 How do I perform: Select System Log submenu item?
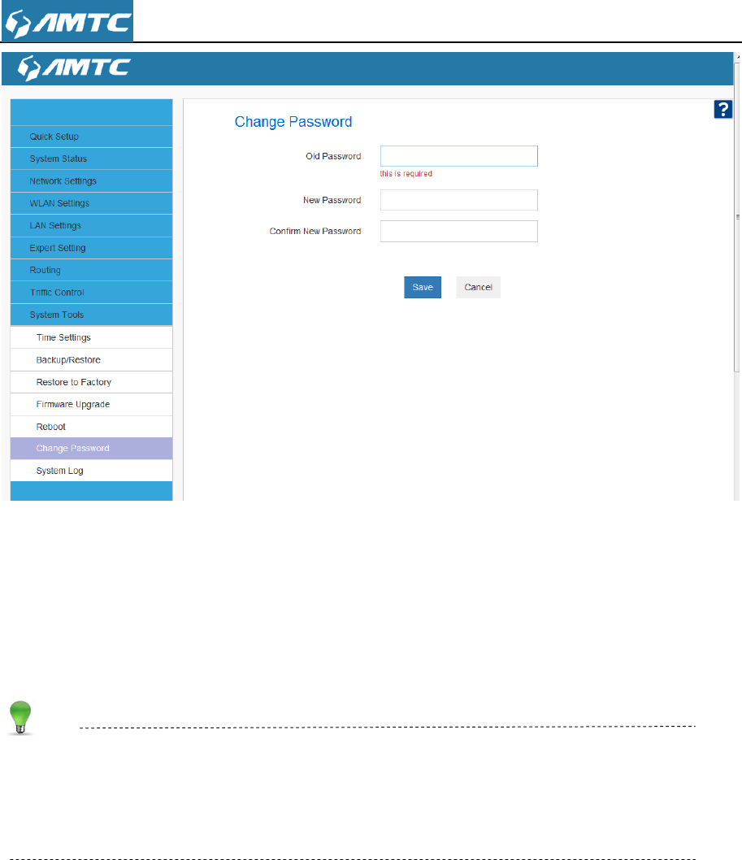click(x=91, y=471)
